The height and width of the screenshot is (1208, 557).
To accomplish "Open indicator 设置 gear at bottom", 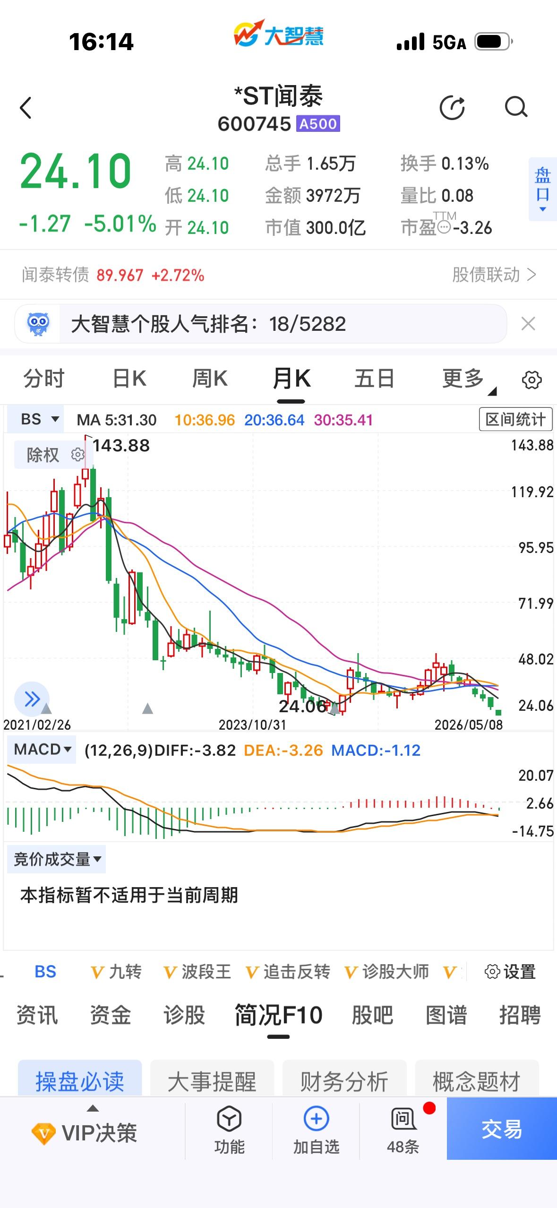I will (492, 972).
